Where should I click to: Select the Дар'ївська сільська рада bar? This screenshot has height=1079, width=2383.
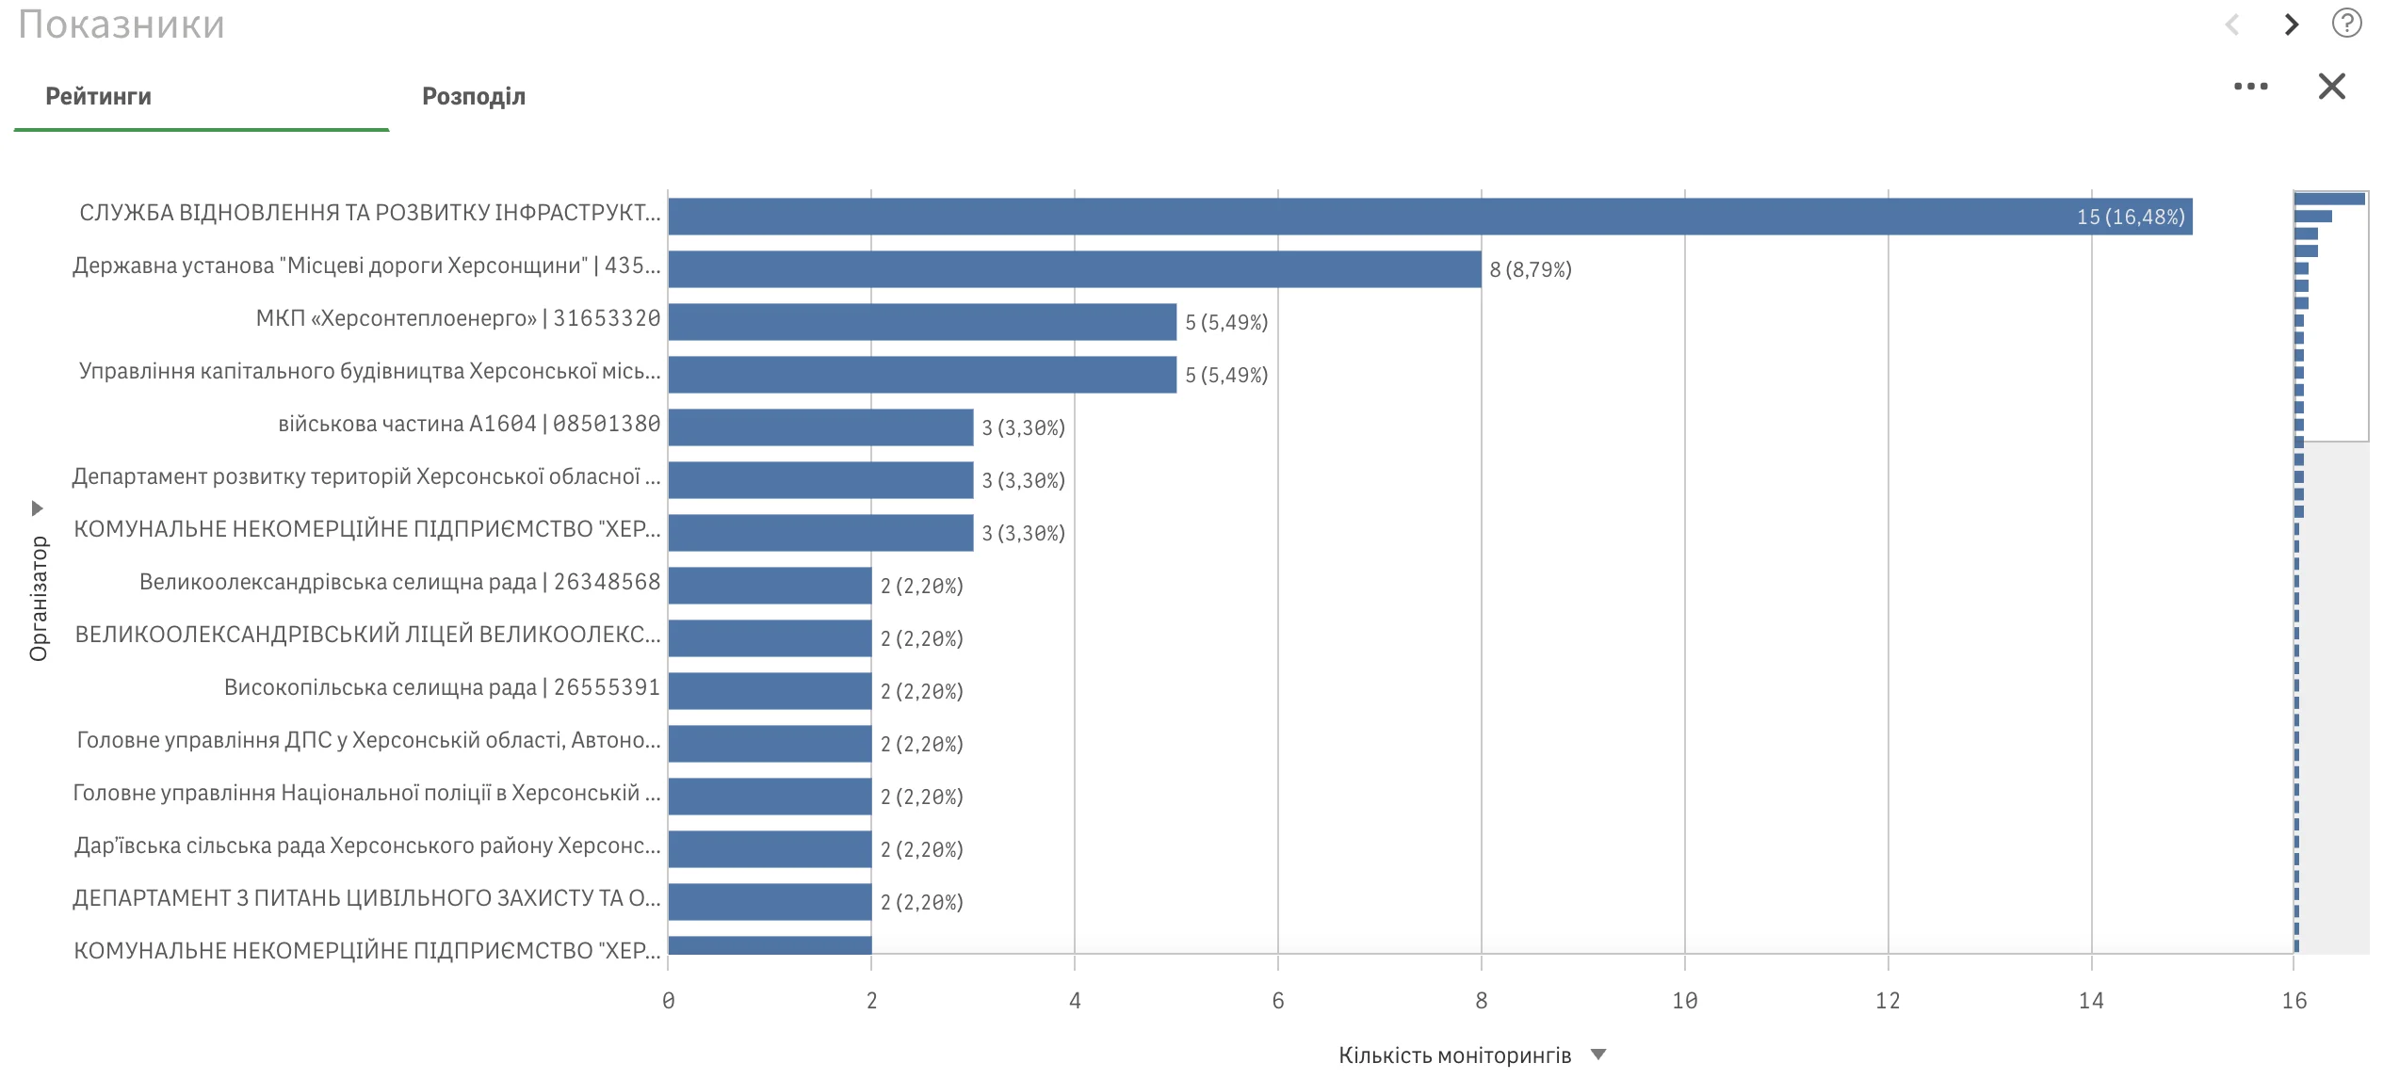click(x=770, y=849)
